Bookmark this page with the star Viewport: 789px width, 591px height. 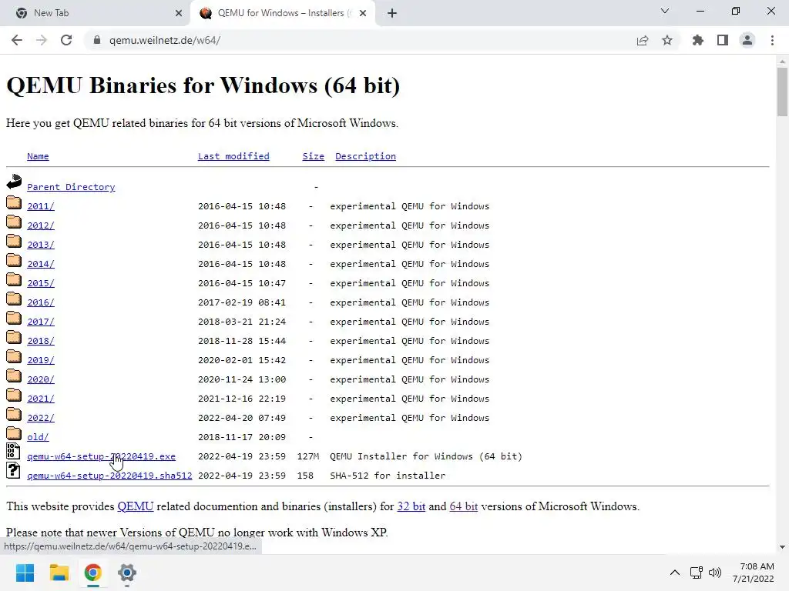(x=667, y=40)
